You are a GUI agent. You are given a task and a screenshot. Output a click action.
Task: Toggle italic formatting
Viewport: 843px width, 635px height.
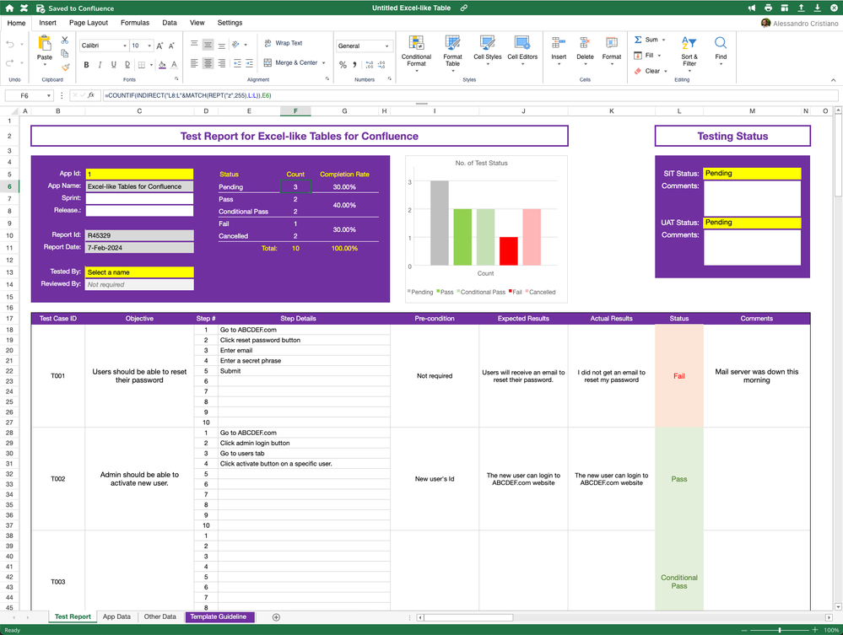tap(100, 64)
